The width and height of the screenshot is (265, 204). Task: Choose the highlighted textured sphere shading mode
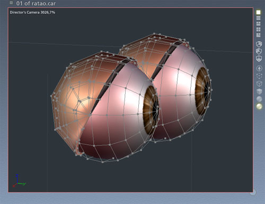(259, 106)
